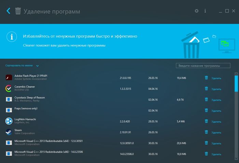
Task: Select the 'Steam' program name
Action: 18,130
